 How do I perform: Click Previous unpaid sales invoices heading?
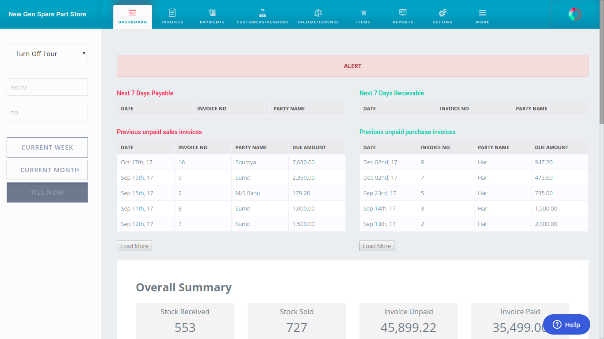pos(159,132)
